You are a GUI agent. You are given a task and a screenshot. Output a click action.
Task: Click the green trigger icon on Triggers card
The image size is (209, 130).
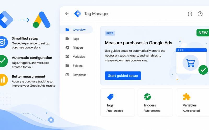click(x=147, y=96)
